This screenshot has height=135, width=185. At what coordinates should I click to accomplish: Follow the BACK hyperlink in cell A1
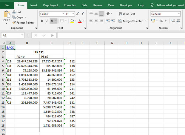pyautogui.click(x=10, y=47)
